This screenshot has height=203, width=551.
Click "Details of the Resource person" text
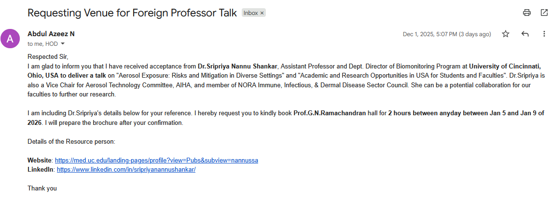click(x=71, y=142)
